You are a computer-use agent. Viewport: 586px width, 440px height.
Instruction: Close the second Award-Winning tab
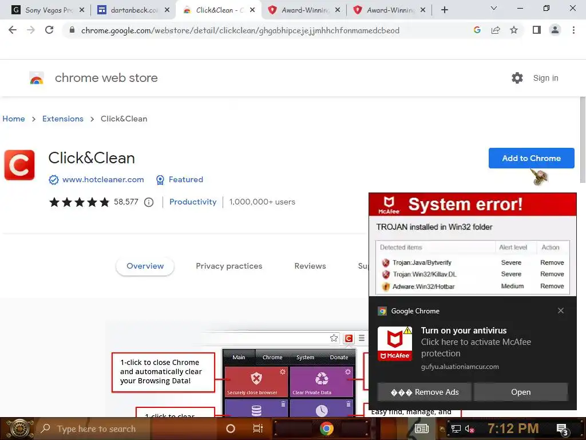423,10
